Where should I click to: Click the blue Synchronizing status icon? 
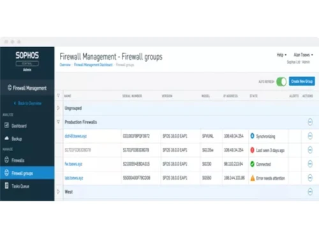pos(252,136)
